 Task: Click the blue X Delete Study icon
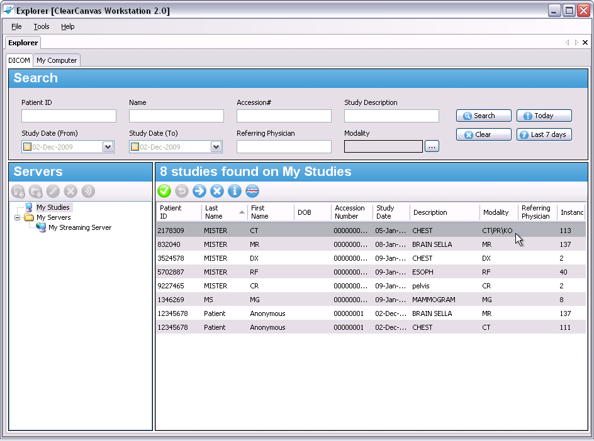[x=217, y=191]
